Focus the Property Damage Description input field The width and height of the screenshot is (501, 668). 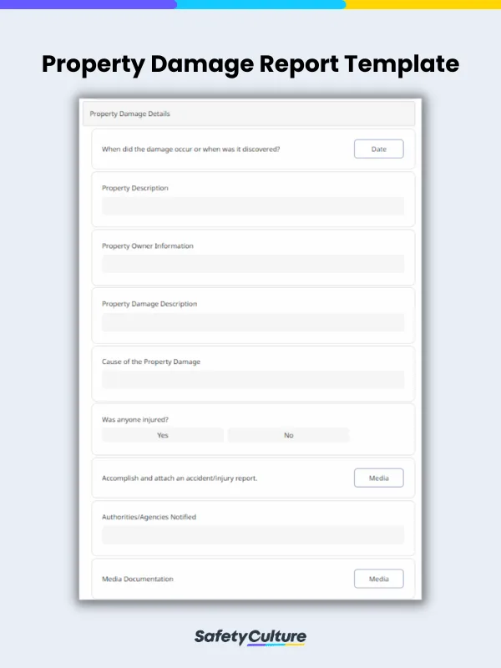pyautogui.click(x=252, y=322)
